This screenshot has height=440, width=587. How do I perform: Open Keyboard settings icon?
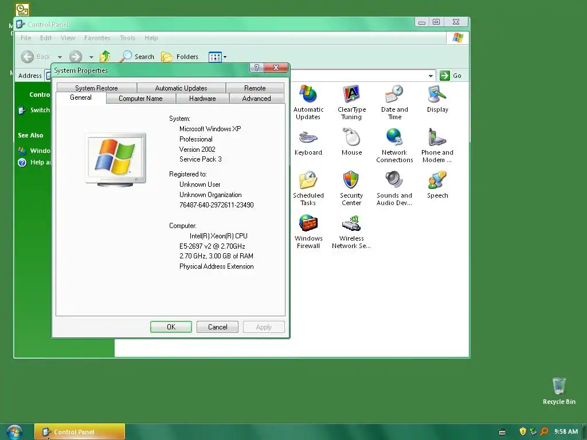click(308, 142)
